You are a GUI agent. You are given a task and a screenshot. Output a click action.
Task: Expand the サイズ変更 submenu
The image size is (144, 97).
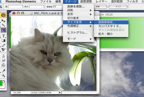(x=79, y=22)
